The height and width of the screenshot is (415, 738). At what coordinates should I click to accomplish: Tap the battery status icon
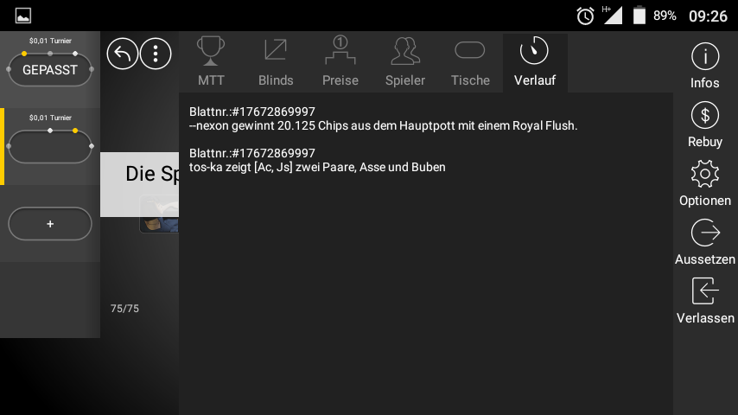coord(639,15)
